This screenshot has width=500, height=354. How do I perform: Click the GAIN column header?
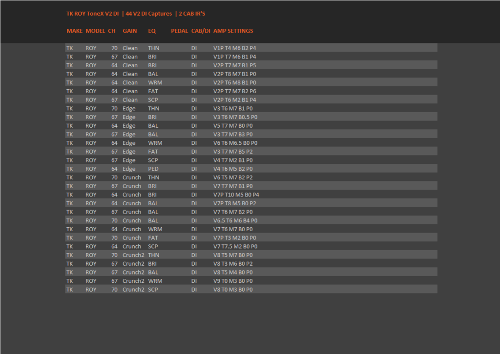point(130,31)
